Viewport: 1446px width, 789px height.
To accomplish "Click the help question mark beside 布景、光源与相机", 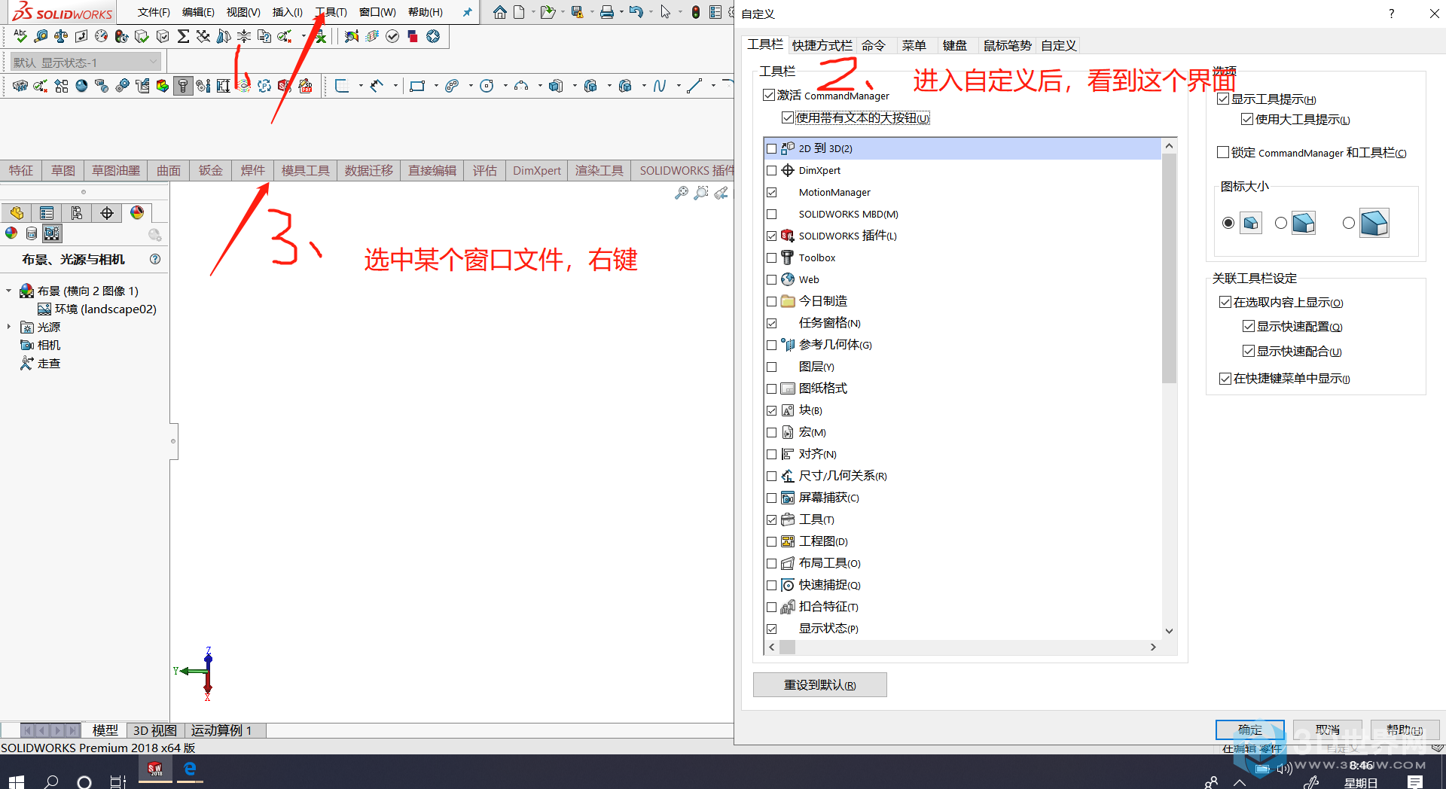I will (x=155, y=259).
